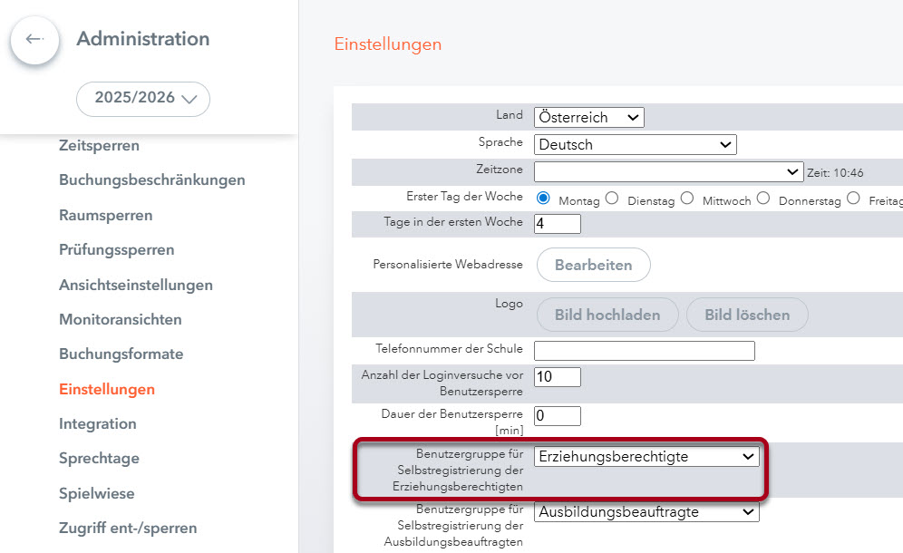The height and width of the screenshot is (553, 903).
Task: Select Donnerstag as first weekday
Action: click(x=762, y=197)
